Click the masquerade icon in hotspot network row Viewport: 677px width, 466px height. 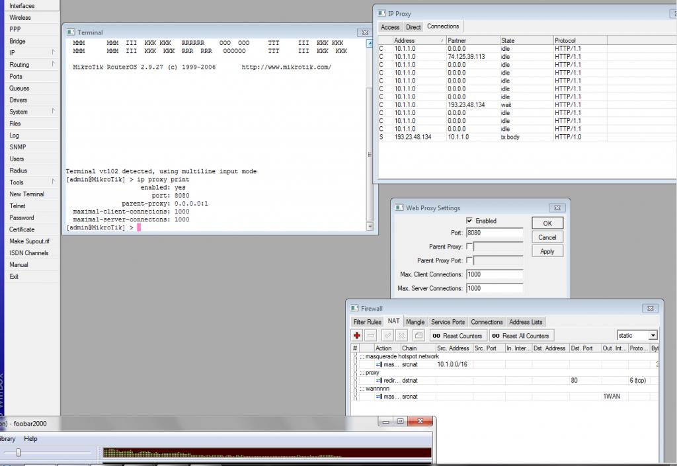[x=379, y=364]
